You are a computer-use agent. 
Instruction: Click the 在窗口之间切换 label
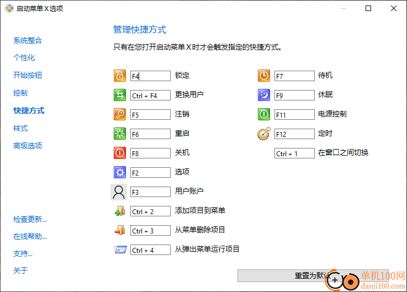tap(343, 152)
